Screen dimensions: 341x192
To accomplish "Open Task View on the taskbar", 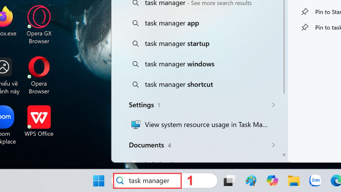I will [x=229, y=181].
